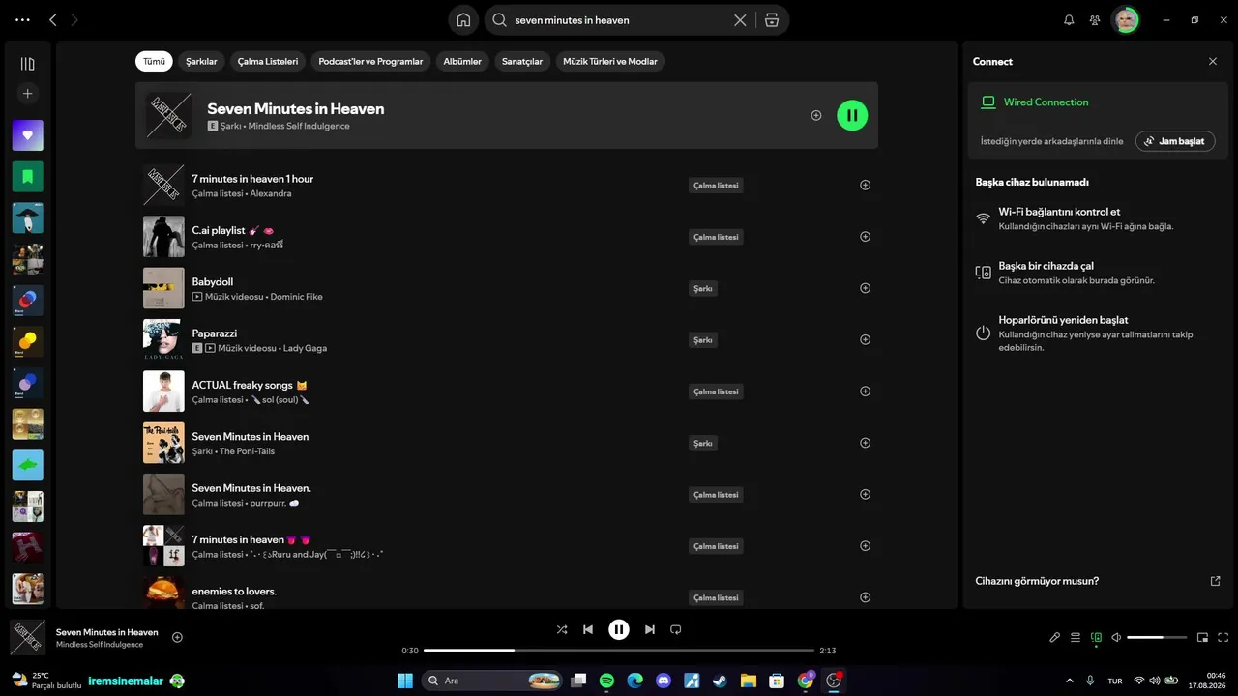Open Windows Start menu
Viewport: 1238px width, 696px height.
[405, 681]
